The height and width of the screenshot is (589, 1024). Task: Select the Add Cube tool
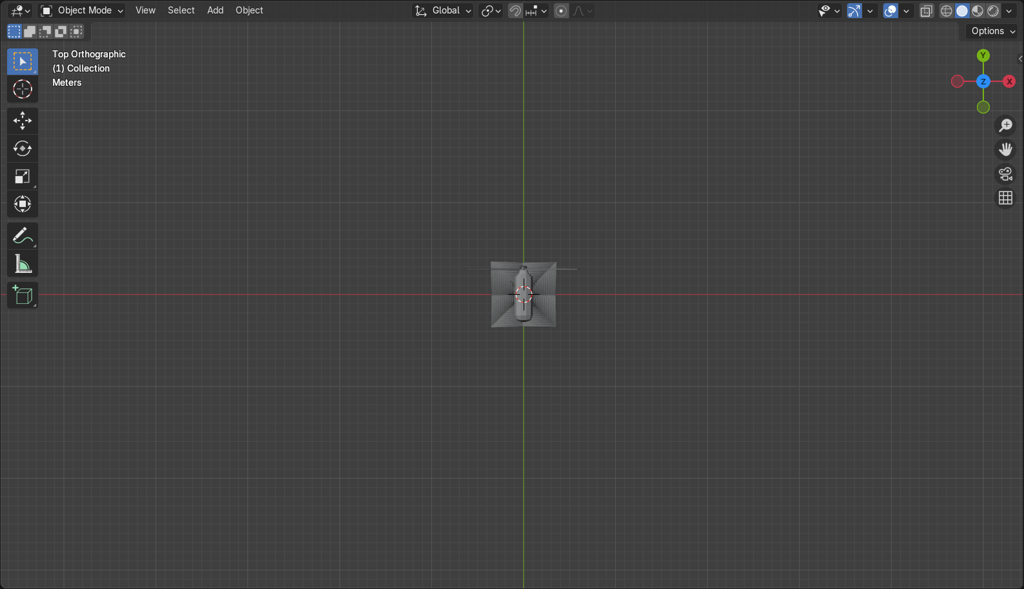pos(23,295)
